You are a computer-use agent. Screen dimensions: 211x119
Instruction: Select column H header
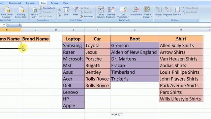[181, 30]
